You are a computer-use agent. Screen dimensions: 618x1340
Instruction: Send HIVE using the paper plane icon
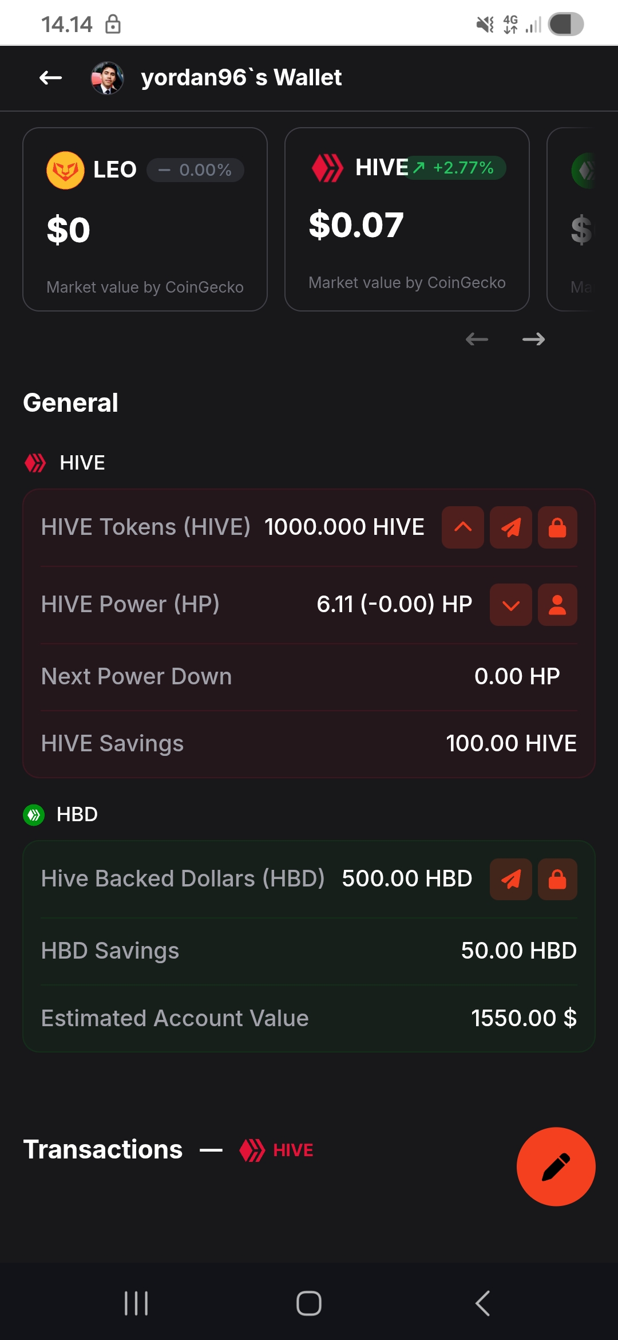point(511,527)
